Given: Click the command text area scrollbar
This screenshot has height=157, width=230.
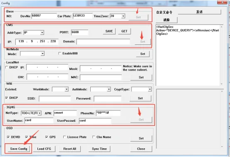Looking at the screenshot, I should click(x=222, y=55).
